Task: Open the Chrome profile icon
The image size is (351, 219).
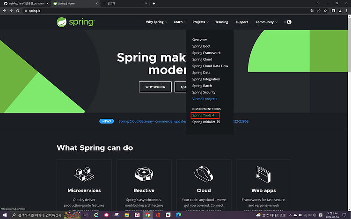Action: [x=340, y=11]
